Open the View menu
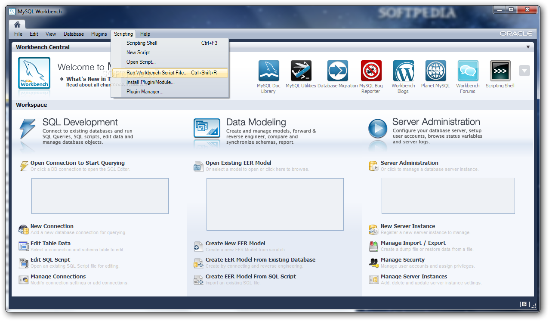This screenshot has width=549, height=321. click(51, 34)
